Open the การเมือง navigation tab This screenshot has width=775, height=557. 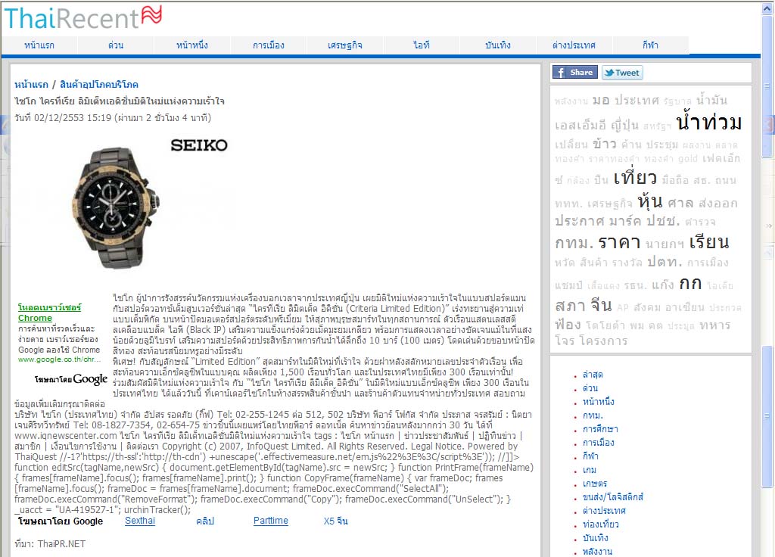tap(269, 45)
